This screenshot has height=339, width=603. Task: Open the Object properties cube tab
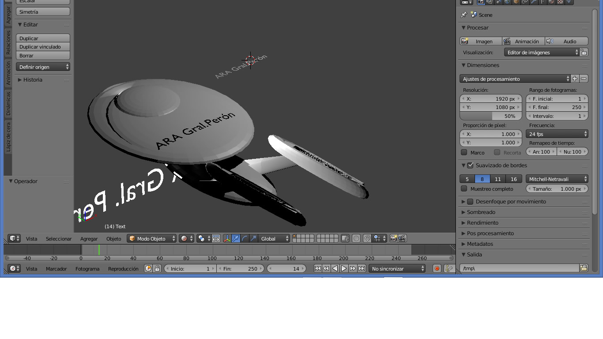click(516, 2)
